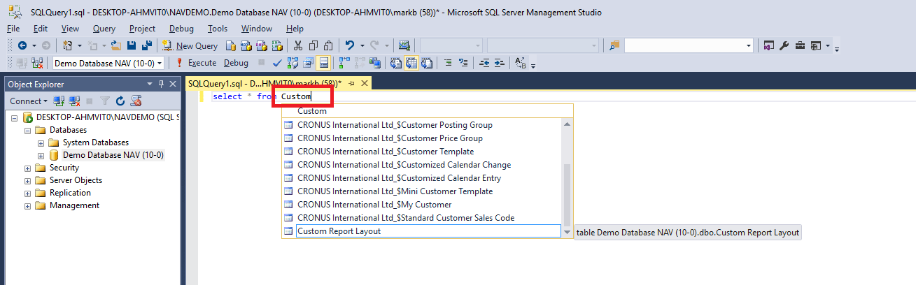The width and height of the screenshot is (916, 285).
Task: Click Refresh icon in Object Explorer
Action: click(120, 101)
